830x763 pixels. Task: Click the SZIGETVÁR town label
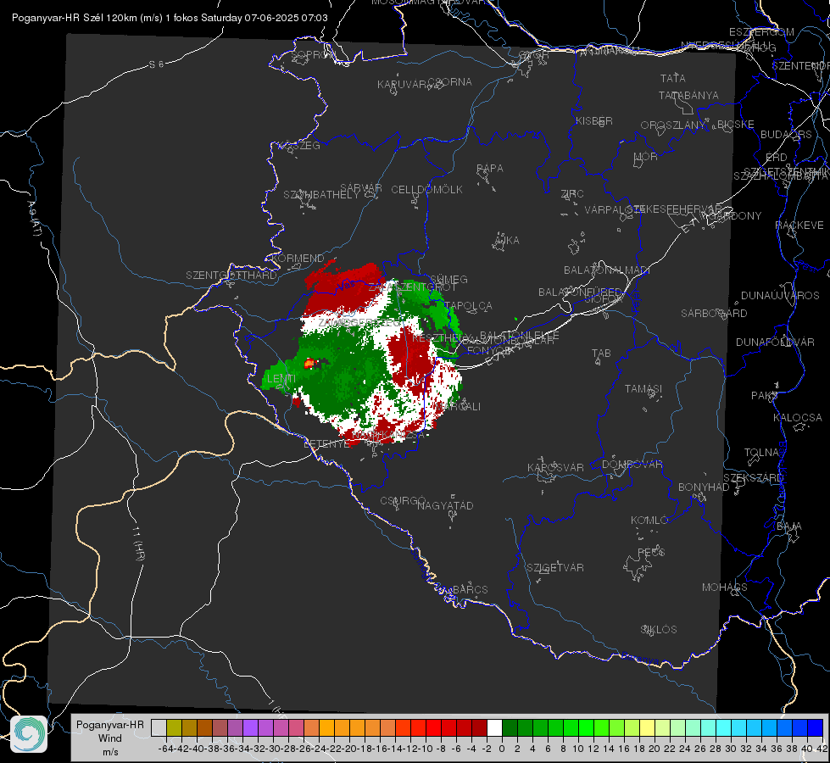point(554,568)
